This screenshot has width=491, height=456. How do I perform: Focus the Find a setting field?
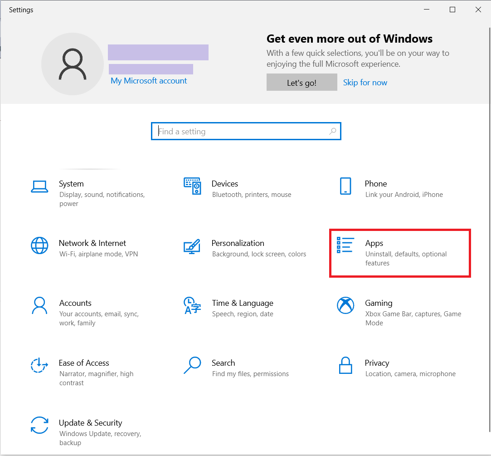[246, 131]
